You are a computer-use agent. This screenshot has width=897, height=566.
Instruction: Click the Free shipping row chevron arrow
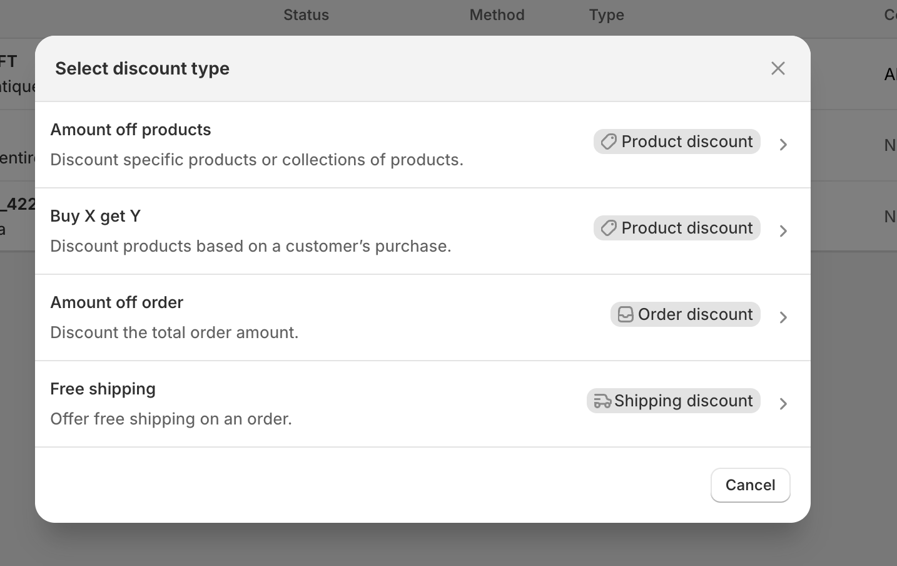pos(783,404)
